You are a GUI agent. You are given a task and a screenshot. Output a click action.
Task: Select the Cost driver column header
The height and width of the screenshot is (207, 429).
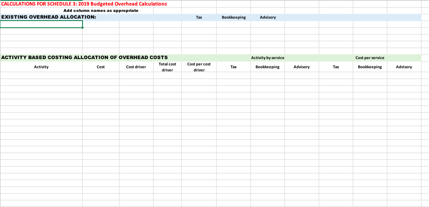click(x=136, y=67)
